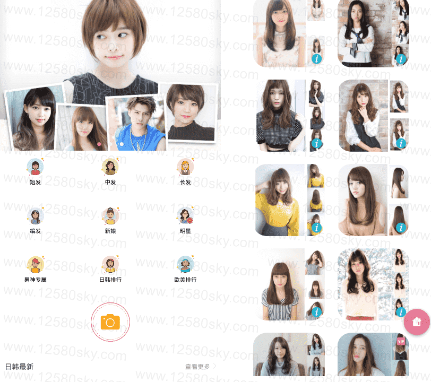
Task: Open the checkered crop-top girl main photo
Action: tap(280, 116)
